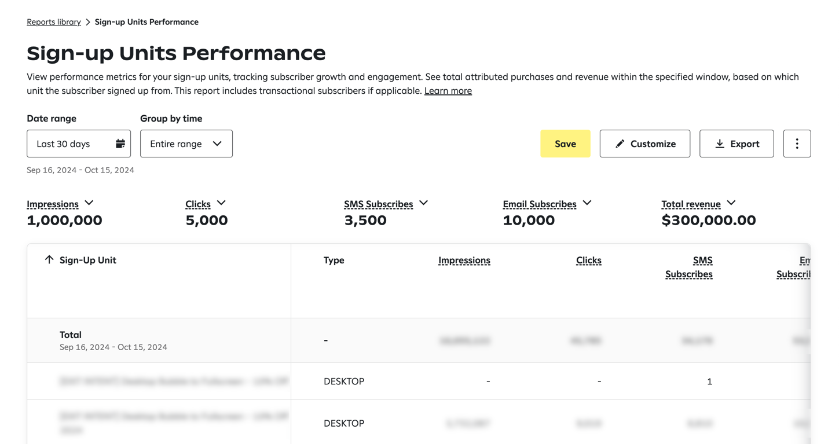
Task: Expand the Clicks summary metric dropdown
Action: pyautogui.click(x=221, y=203)
